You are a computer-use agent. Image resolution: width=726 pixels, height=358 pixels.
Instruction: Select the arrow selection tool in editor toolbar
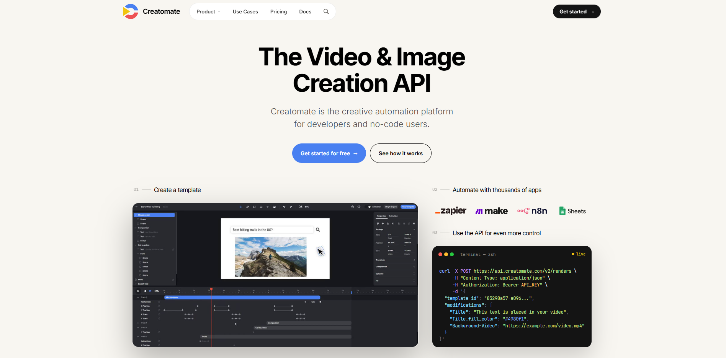tap(241, 207)
